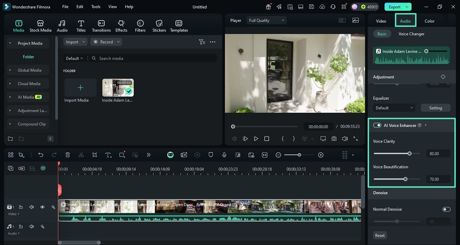Open the Import dropdown
This screenshot has width=460, height=245.
[75, 42]
